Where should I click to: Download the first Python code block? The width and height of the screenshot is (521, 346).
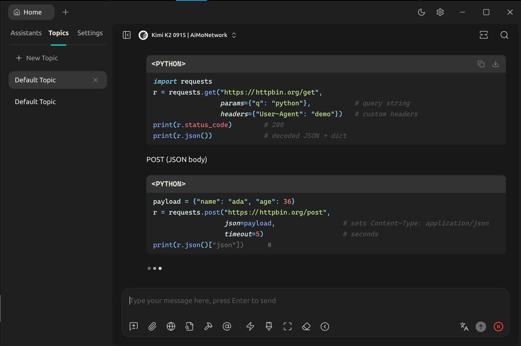[495, 64]
